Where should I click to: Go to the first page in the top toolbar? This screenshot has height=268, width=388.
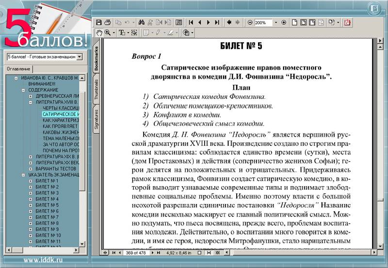tap(191, 22)
